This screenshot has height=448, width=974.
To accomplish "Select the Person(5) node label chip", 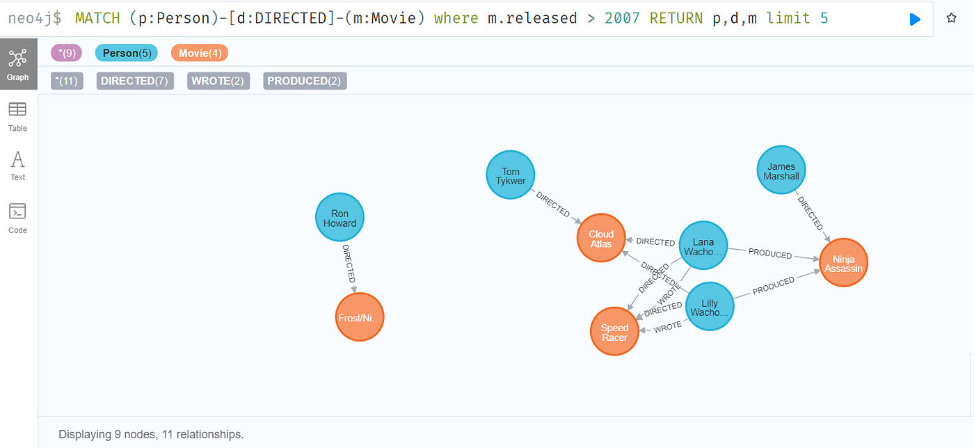I will (x=126, y=52).
